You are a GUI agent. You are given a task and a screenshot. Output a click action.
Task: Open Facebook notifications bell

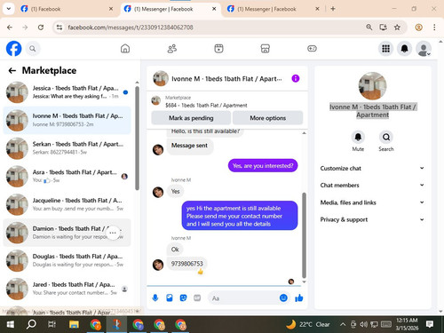click(404, 49)
